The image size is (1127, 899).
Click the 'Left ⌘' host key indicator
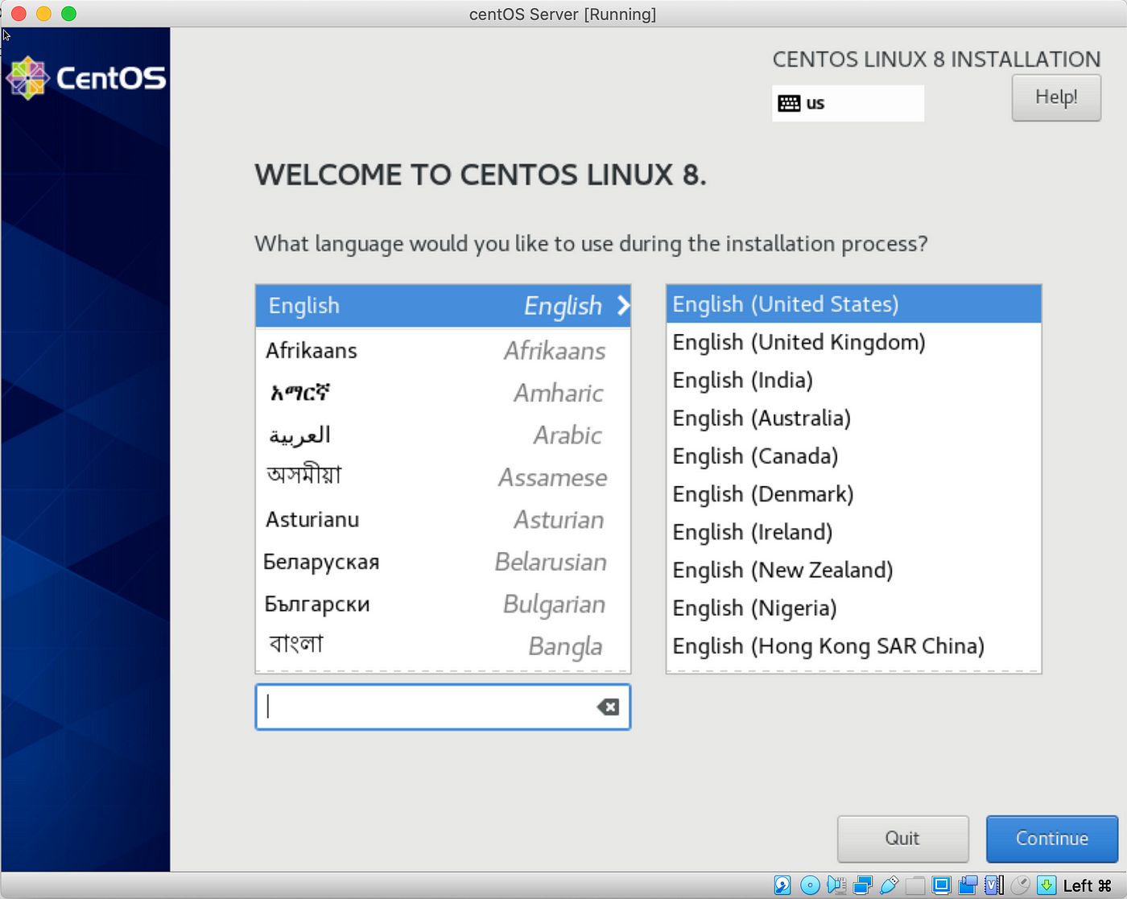tap(1087, 885)
